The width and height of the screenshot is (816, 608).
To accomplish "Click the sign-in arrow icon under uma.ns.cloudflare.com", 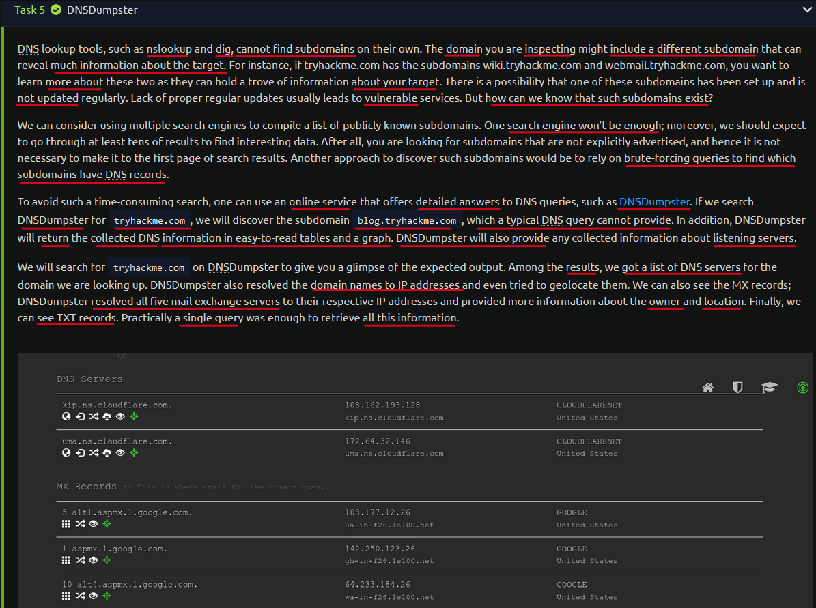I will [80, 452].
